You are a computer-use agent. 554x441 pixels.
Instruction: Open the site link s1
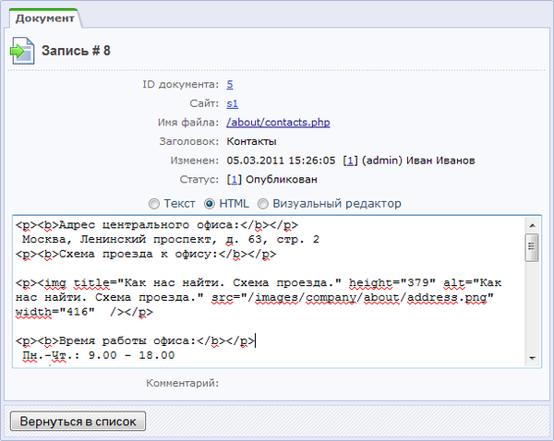(x=232, y=103)
